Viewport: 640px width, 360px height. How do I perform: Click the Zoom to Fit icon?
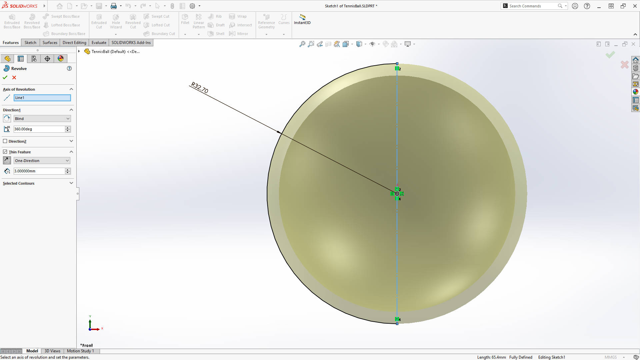point(302,44)
